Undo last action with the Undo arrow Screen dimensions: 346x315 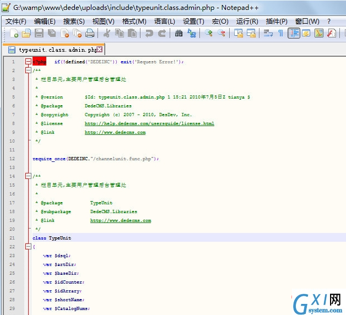(149, 33)
